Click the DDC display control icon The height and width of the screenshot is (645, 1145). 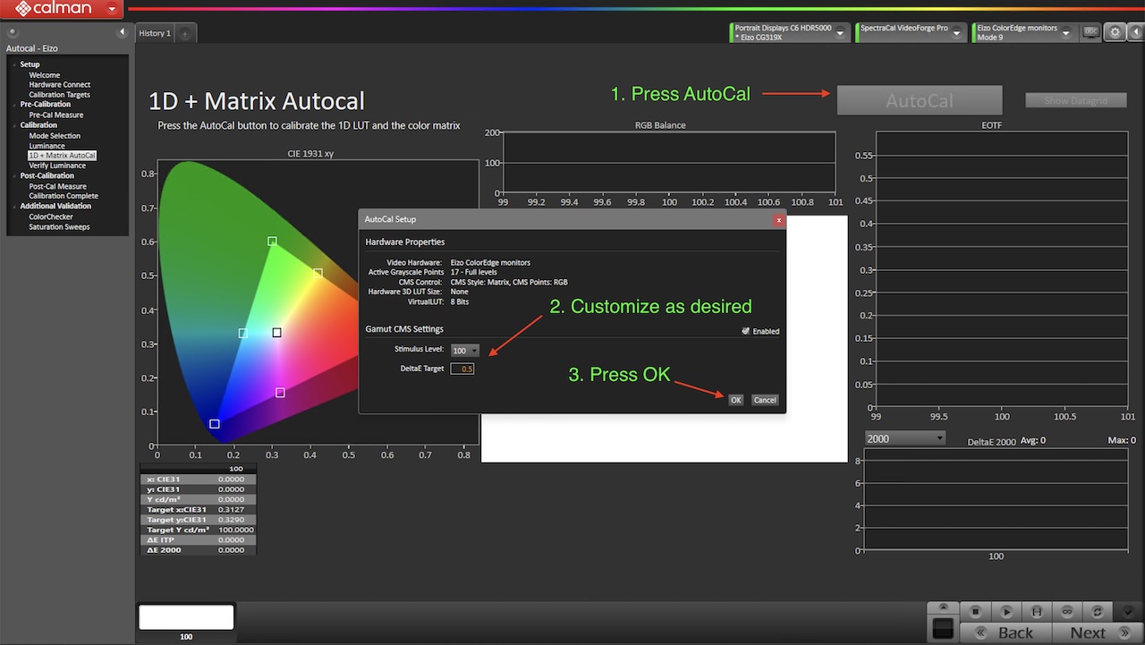(1090, 31)
